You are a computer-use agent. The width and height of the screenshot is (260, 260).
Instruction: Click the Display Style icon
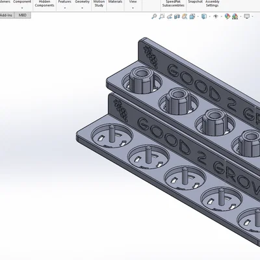204,16
